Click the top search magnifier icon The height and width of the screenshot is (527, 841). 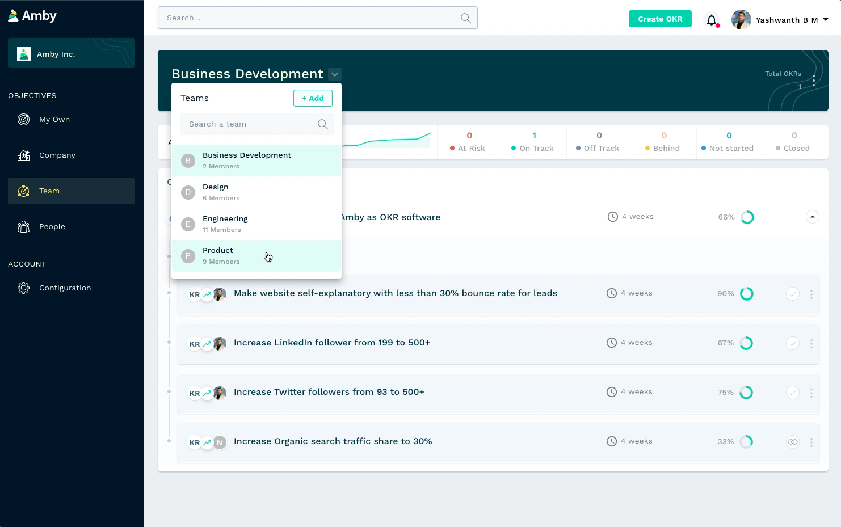point(465,18)
